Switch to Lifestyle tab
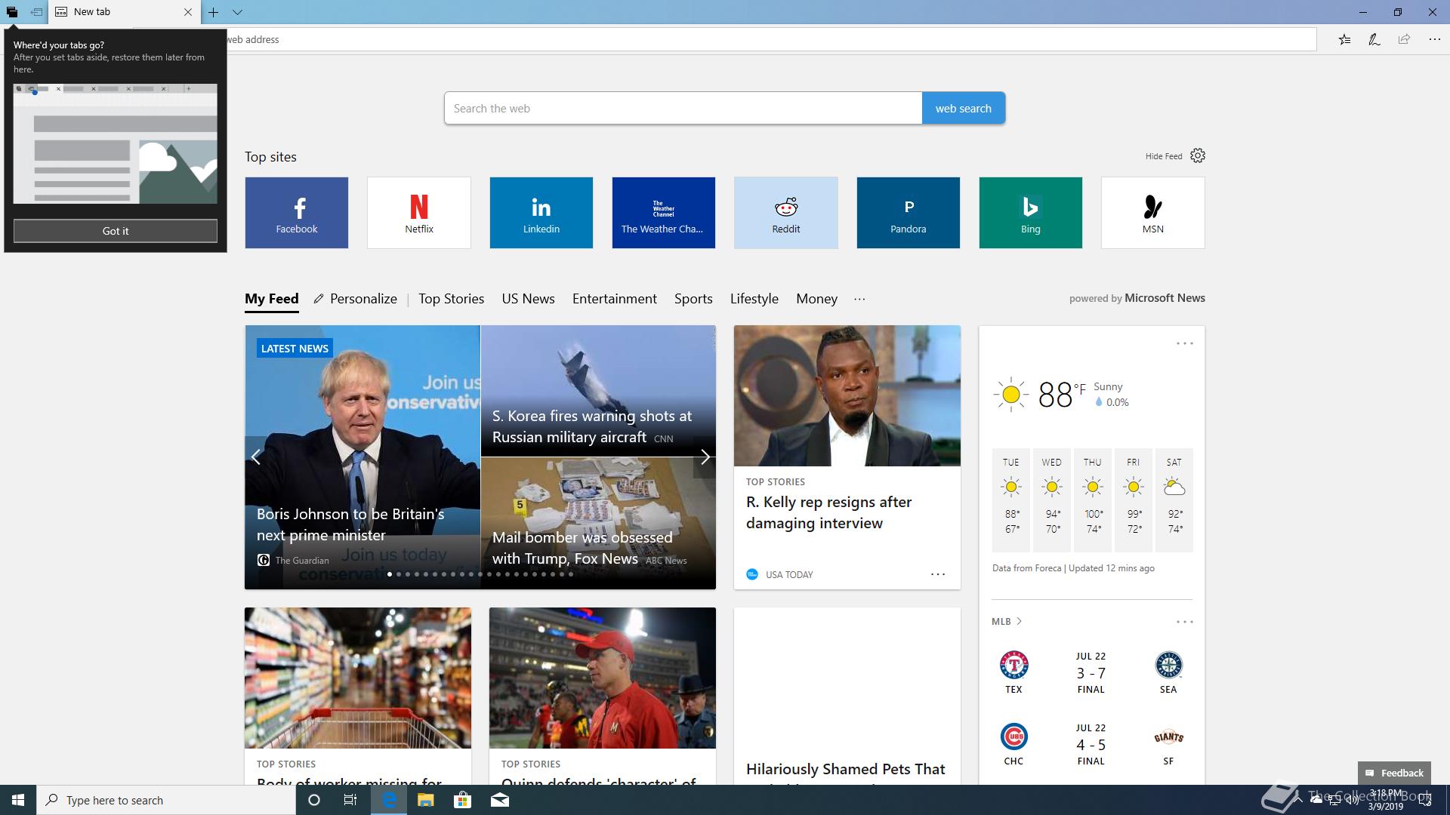 pyautogui.click(x=754, y=299)
